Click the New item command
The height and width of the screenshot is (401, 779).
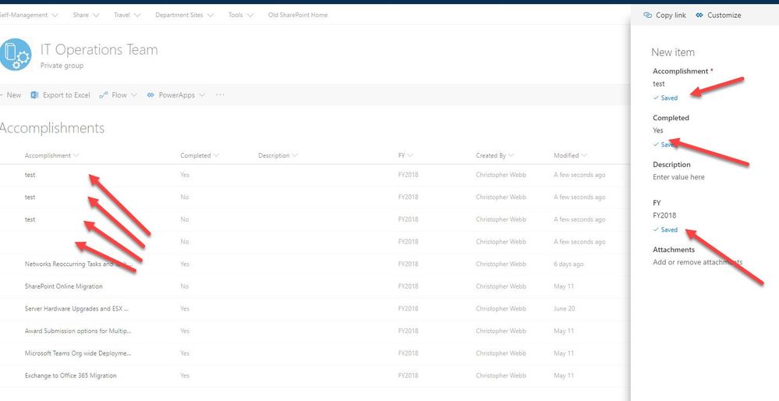11,95
